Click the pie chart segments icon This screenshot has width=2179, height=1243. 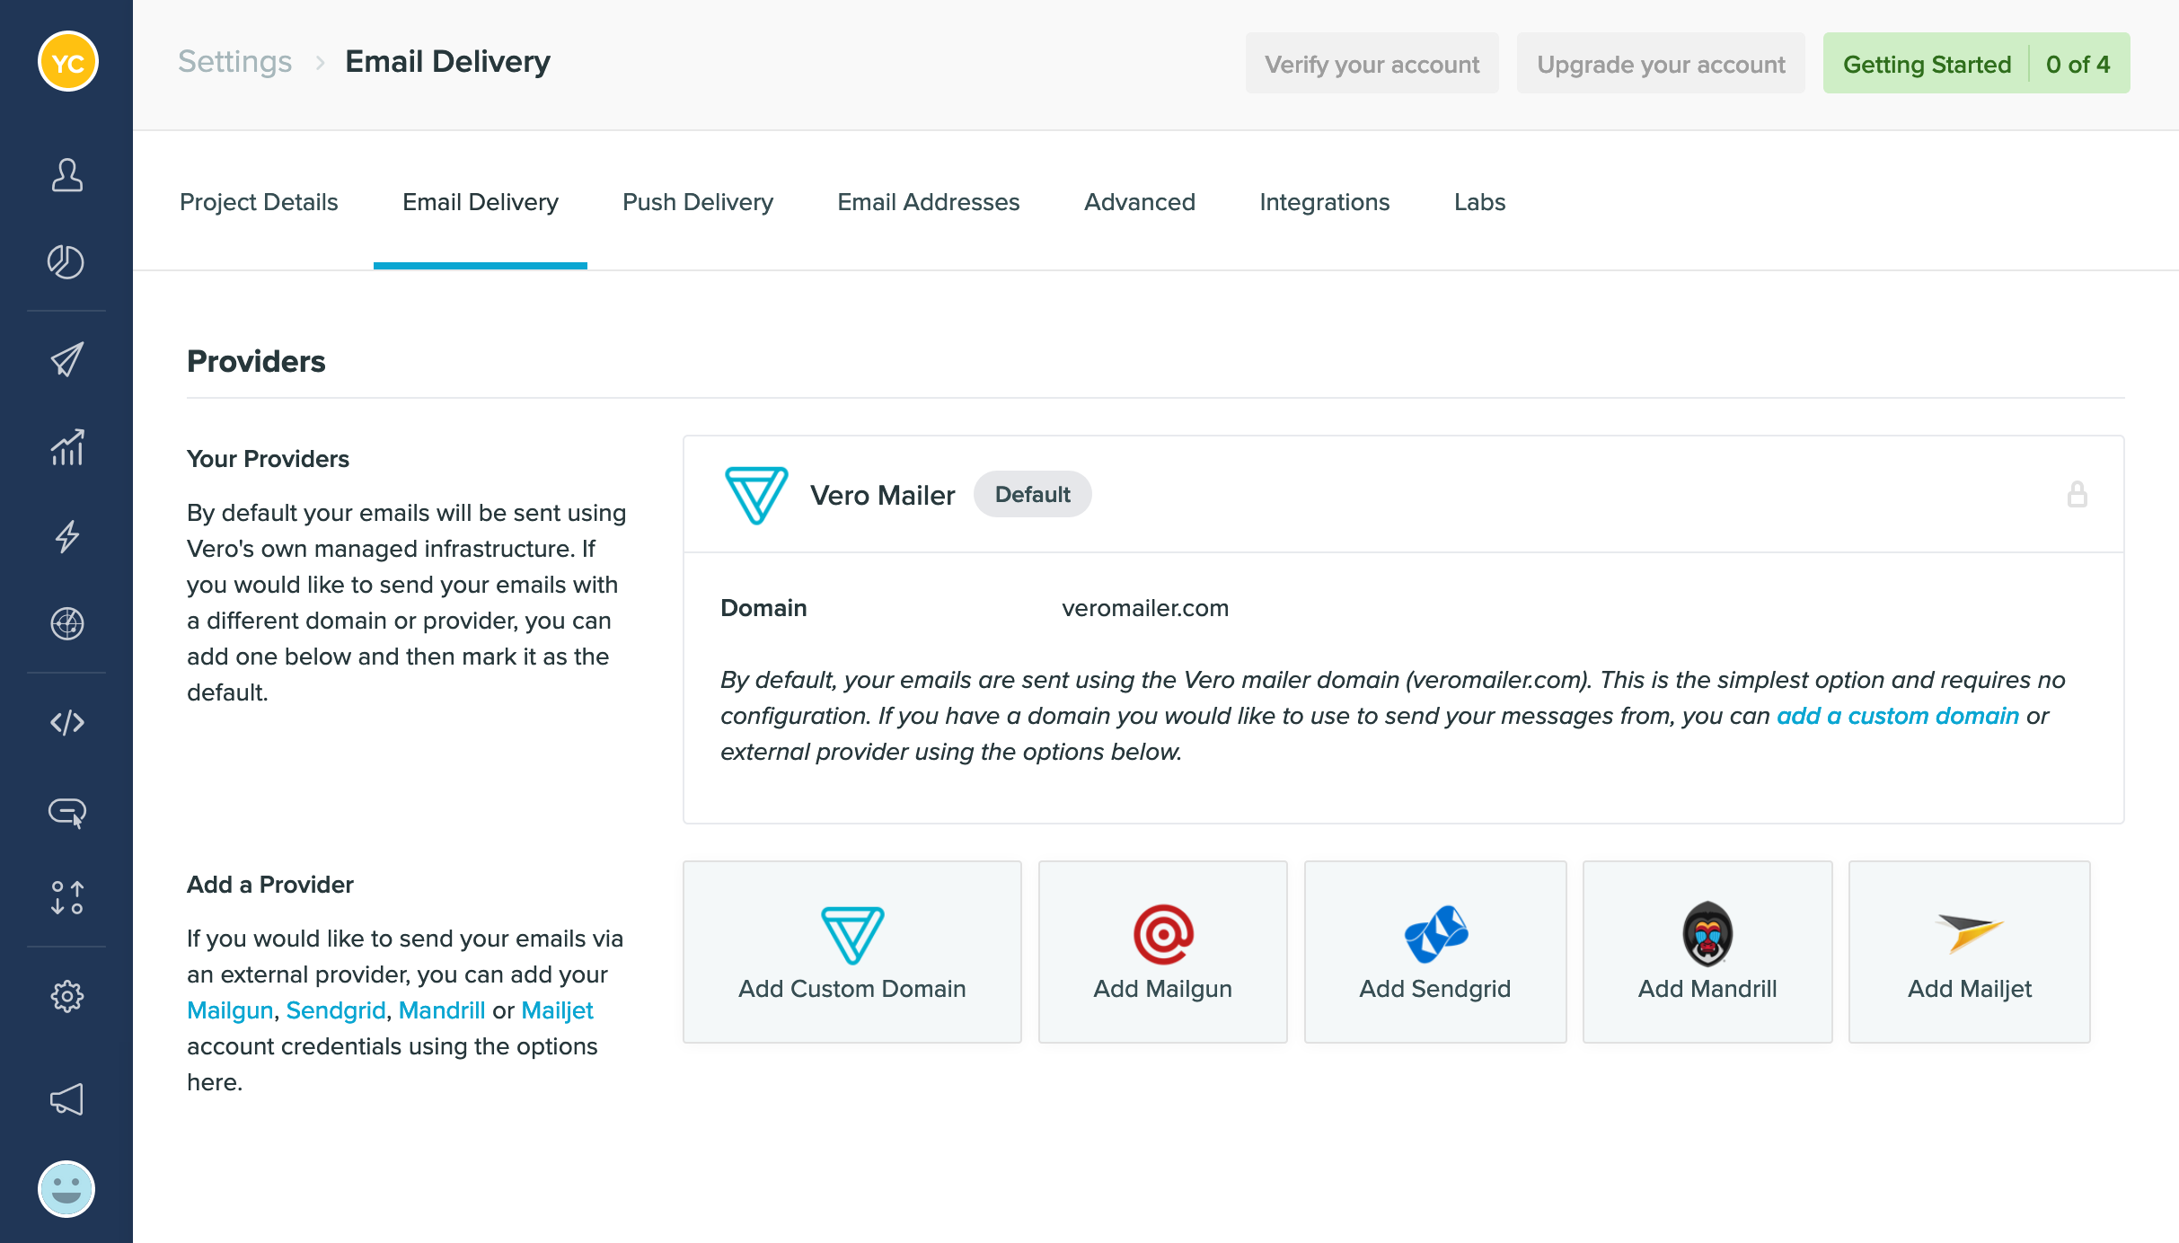[x=66, y=262]
